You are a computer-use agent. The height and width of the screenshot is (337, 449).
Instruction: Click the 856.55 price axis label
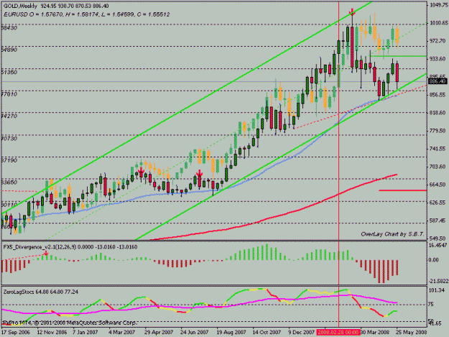(x=438, y=95)
